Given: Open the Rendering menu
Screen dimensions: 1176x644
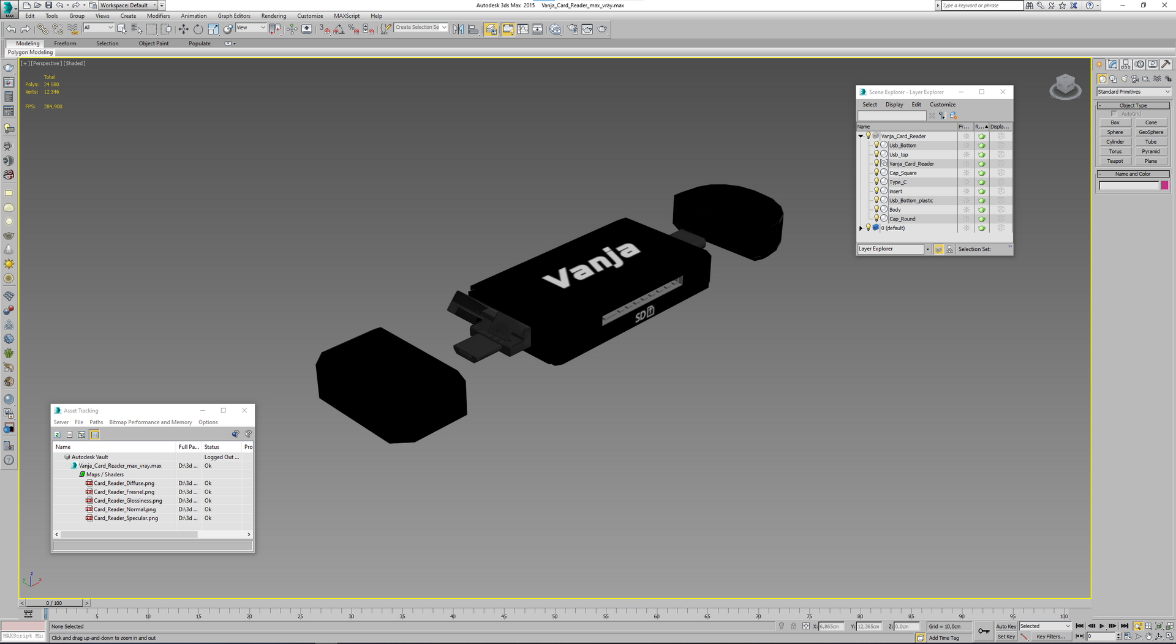Looking at the screenshot, I should tap(273, 16).
